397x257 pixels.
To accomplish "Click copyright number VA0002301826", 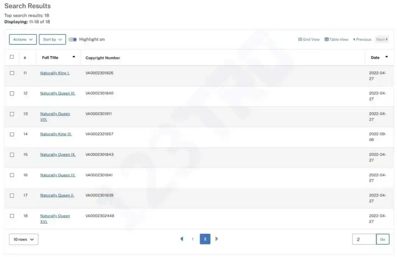I will (x=99, y=73).
